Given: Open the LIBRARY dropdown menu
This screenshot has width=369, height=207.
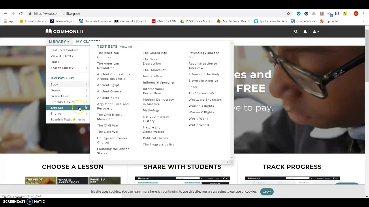Looking at the screenshot, I should click(59, 42).
